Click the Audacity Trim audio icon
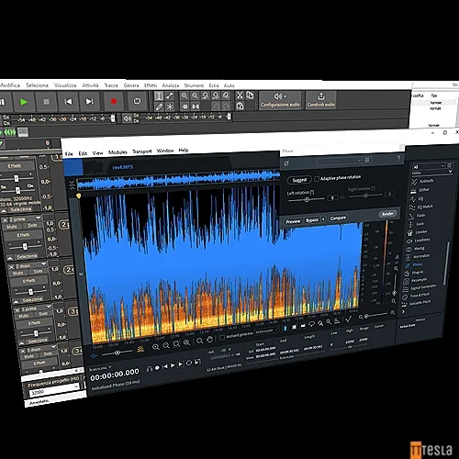 point(185,106)
